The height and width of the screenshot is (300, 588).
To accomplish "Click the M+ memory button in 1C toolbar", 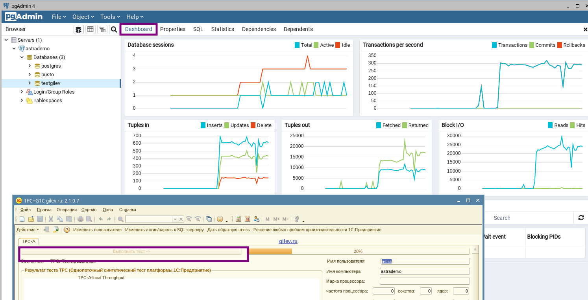I will (276, 219).
